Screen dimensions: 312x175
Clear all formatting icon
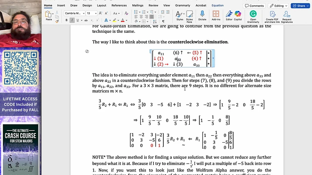click(126, 13)
